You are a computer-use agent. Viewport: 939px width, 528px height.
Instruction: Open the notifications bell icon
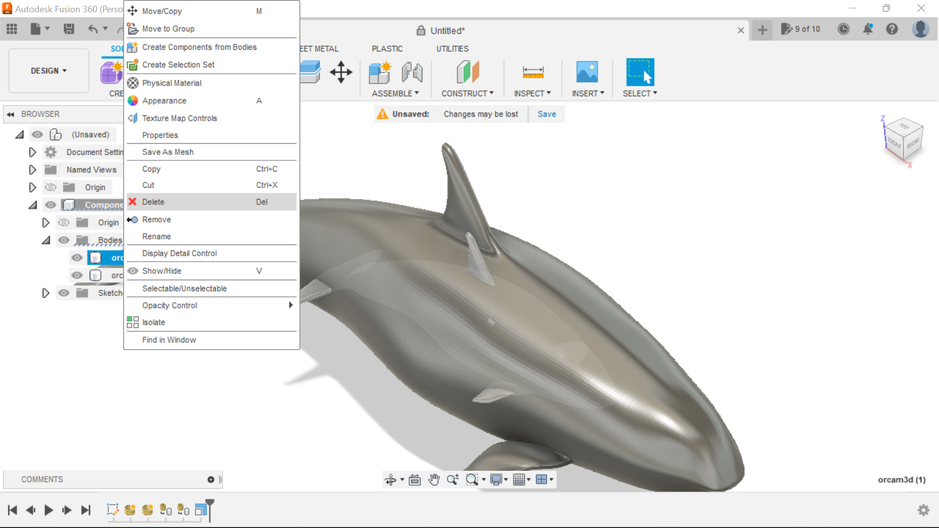click(868, 29)
